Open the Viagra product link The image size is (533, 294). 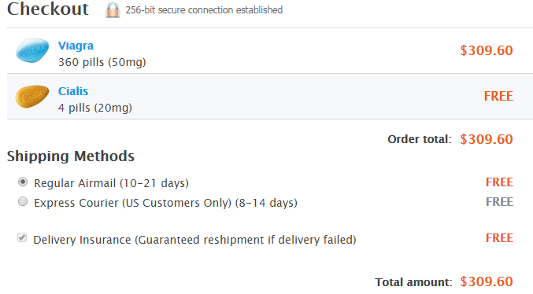point(76,46)
